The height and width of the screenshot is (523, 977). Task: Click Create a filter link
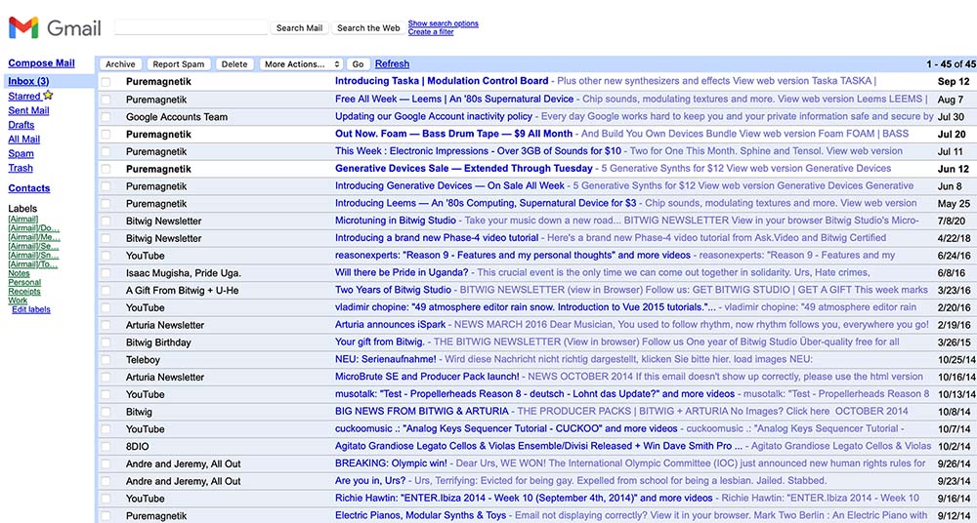(x=431, y=32)
